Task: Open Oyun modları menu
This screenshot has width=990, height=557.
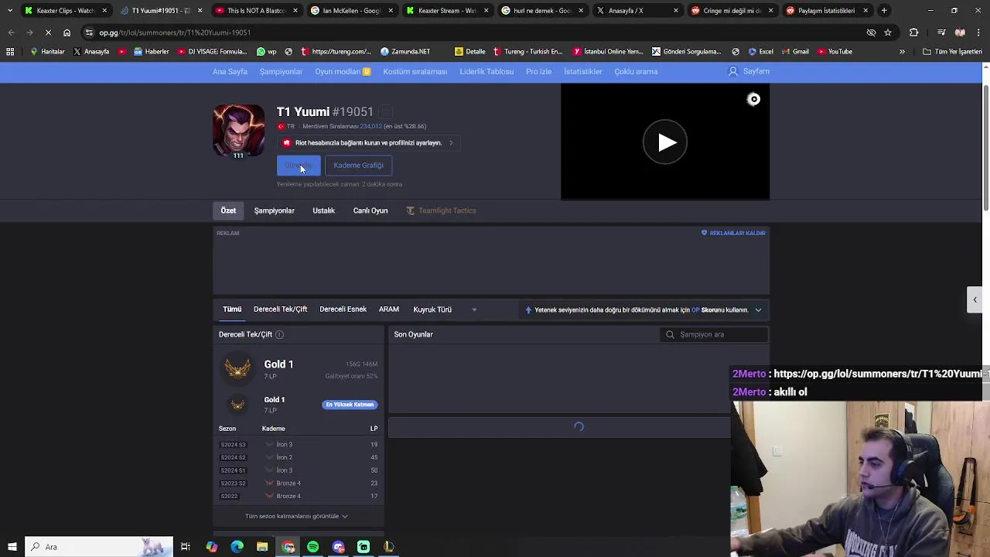Action: click(342, 71)
